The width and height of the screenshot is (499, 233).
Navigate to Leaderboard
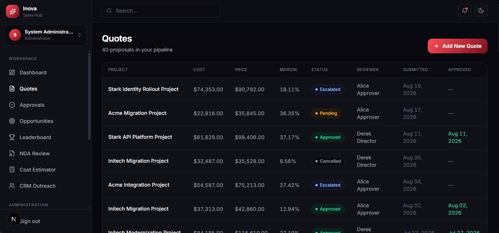45,137
